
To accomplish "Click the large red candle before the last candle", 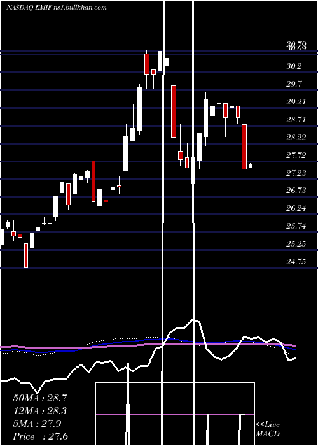I will click(x=244, y=147).
